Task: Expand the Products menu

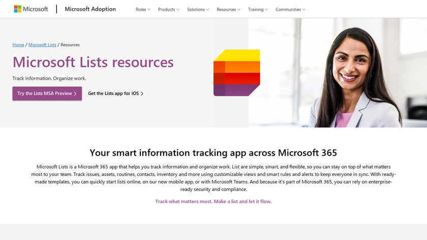Action: (x=169, y=10)
